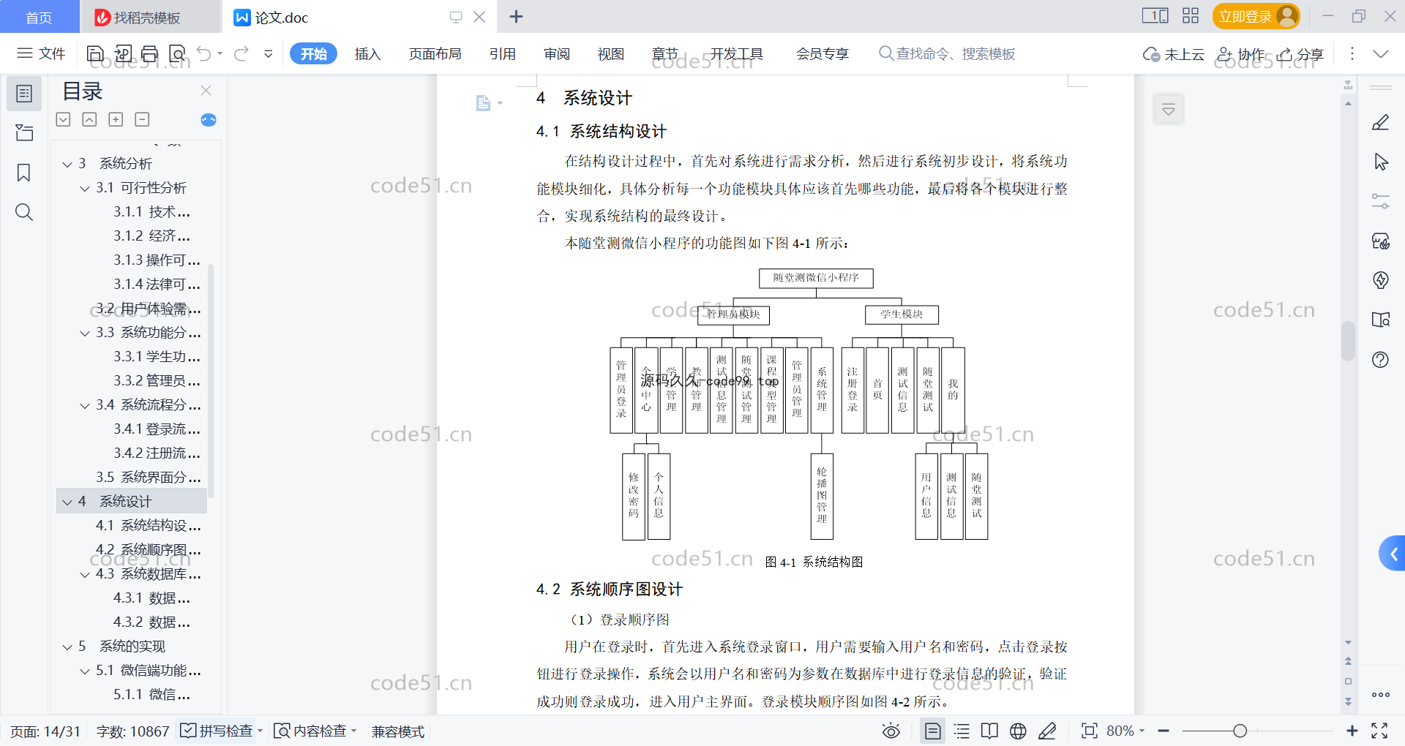Open the 视图 ribbon tab

click(610, 53)
